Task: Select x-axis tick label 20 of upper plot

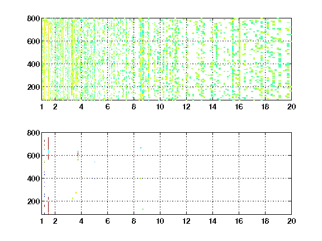Action: tap(291, 107)
